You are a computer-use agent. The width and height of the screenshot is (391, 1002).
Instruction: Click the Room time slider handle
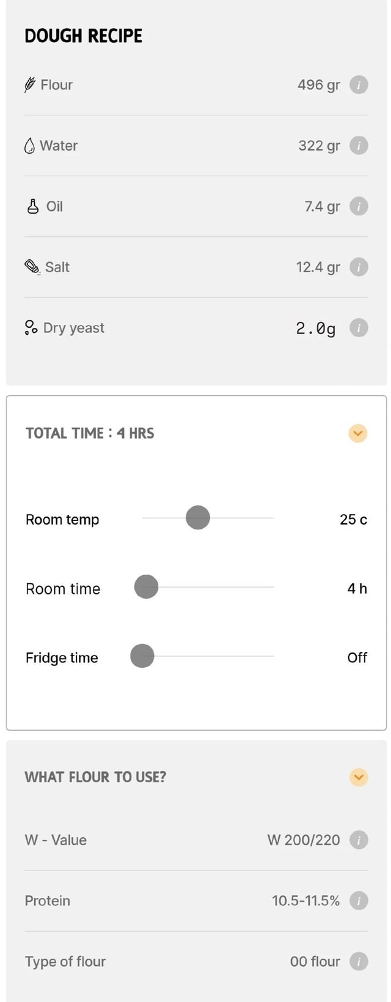pyautogui.click(x=146, y=587)
